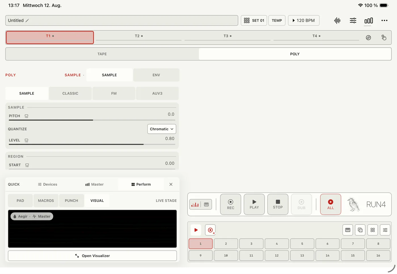Open the three-dot more options menu

pyautogui.click(x=384, y=20)
